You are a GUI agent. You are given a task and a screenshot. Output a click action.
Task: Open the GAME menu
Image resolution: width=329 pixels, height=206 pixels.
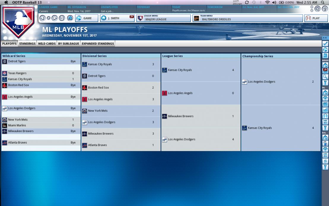coord(87,18)
